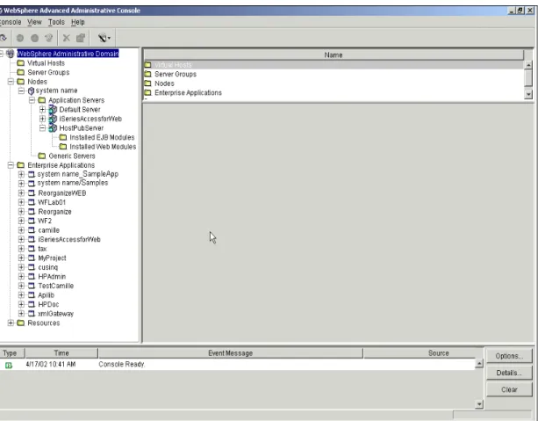
Task: Expand the Default Server node
Action: (42, 110)
